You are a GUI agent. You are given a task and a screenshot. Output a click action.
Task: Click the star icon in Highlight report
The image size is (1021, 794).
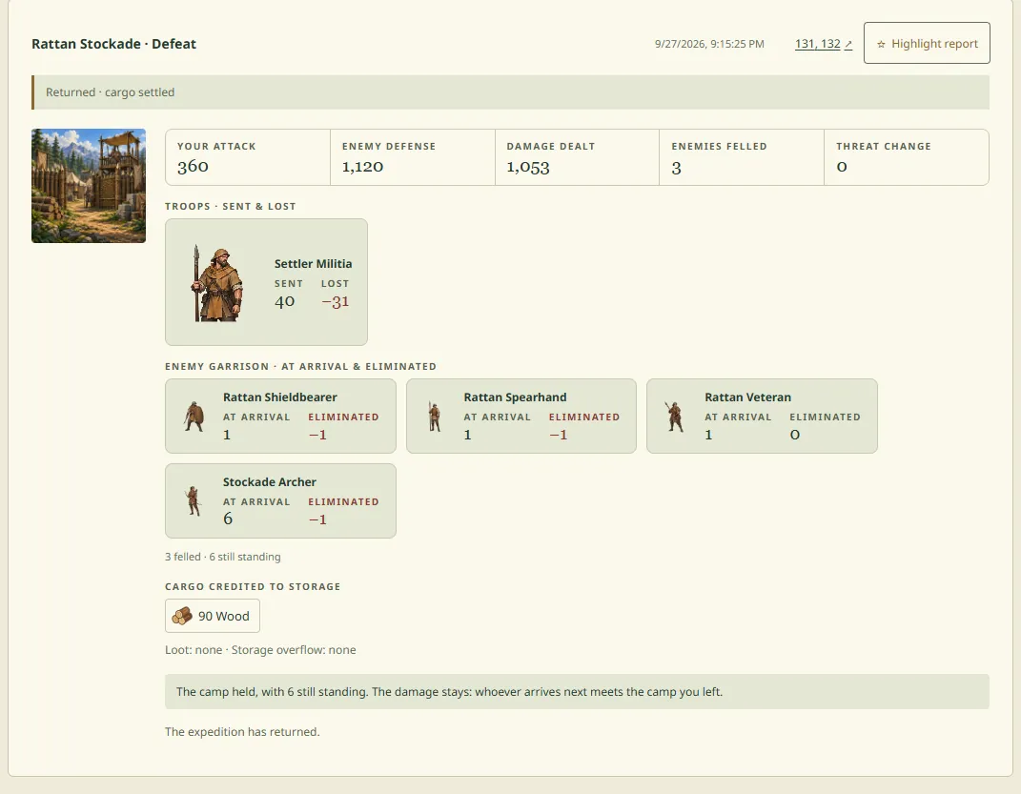click(x=881, y=44)
